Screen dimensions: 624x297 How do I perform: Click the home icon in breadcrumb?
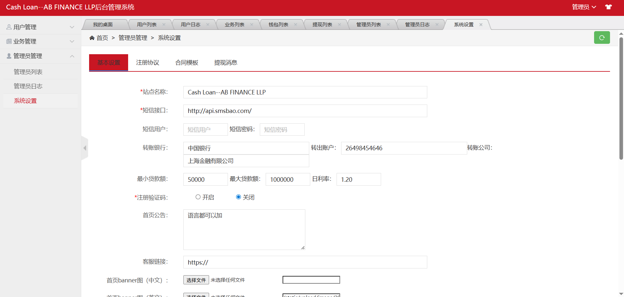point(92,38)
